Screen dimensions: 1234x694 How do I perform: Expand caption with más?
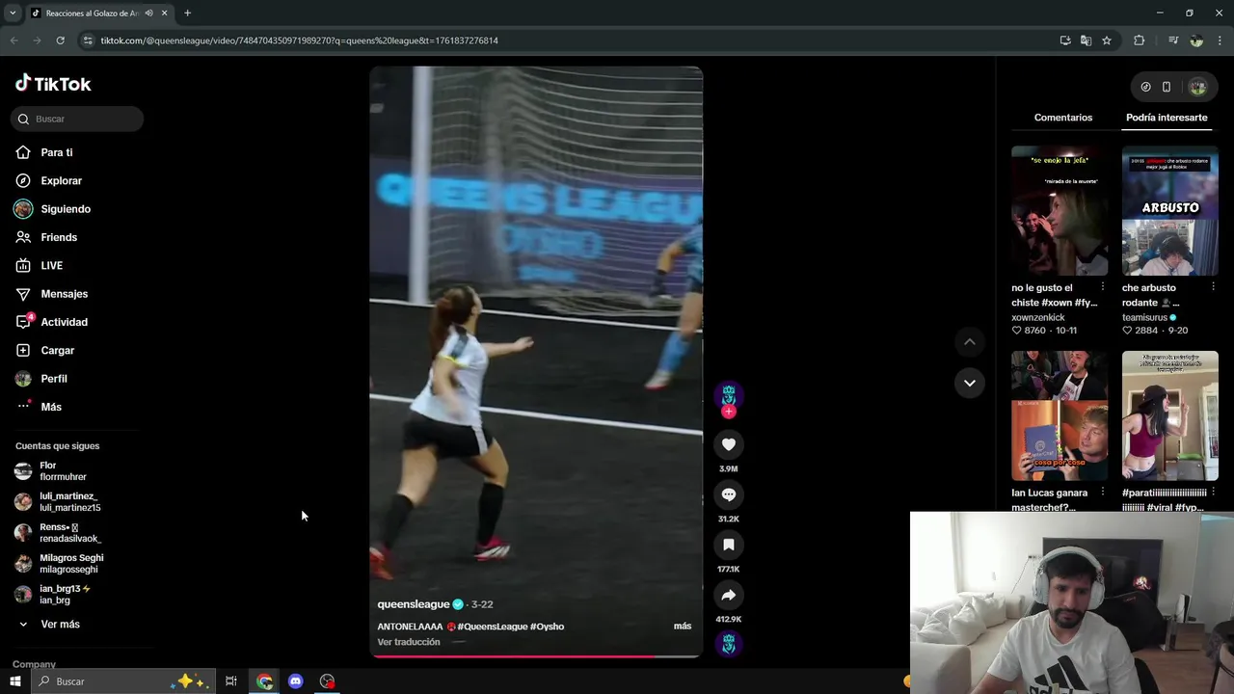tap(683, 627)
